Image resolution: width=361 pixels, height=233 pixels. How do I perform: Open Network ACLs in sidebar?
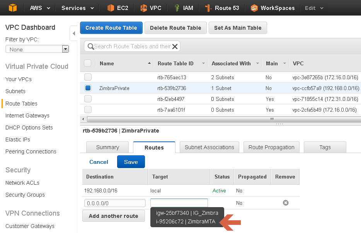[x=22, y=183]
